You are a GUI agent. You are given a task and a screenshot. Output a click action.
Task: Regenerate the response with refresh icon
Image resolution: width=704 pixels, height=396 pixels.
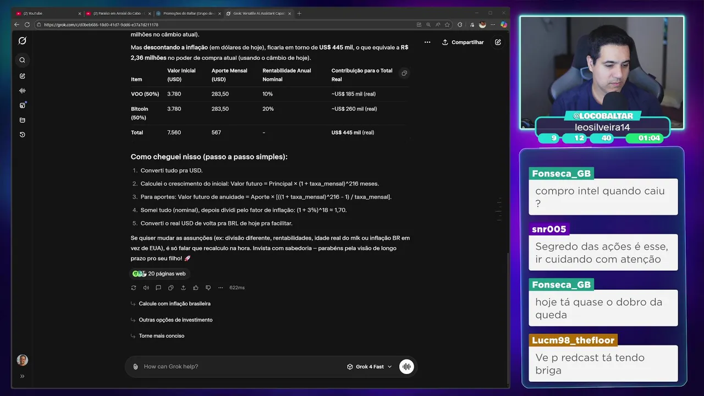(x=134, y=288)
